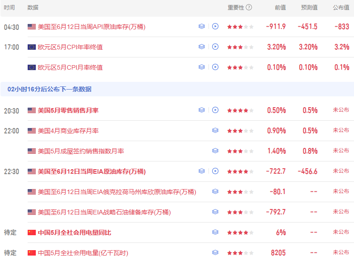Click the previous value -80.1
The width and height of the screenshot is (354, 261).
pyautogui.click(x=278, y=192)
